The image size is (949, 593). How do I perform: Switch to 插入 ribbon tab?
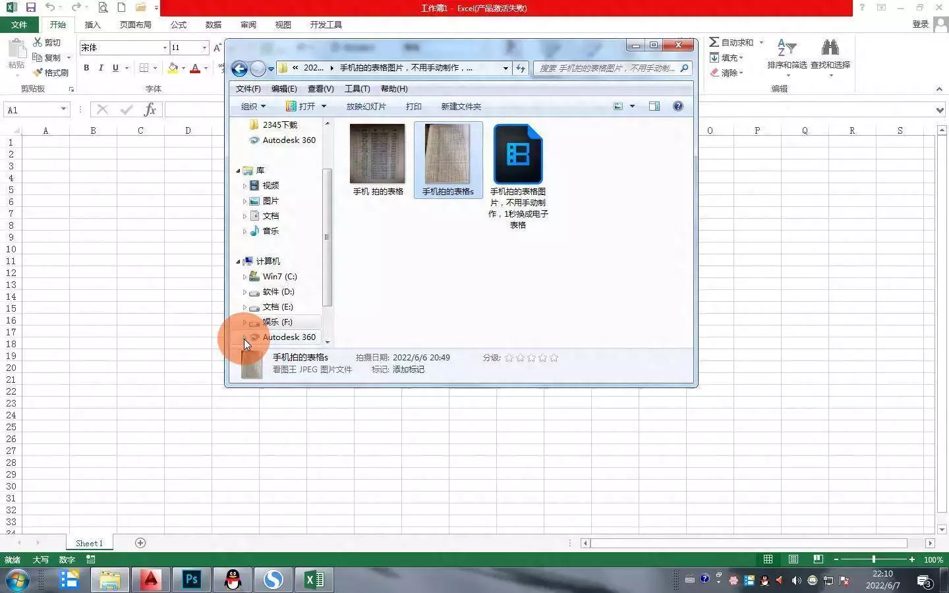pyautogui.click(x=92, y=24)
